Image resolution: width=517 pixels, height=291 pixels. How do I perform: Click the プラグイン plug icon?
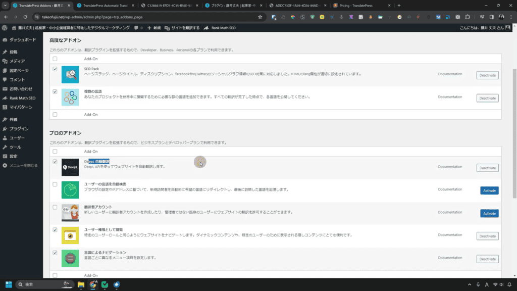(x=5, y=129)
